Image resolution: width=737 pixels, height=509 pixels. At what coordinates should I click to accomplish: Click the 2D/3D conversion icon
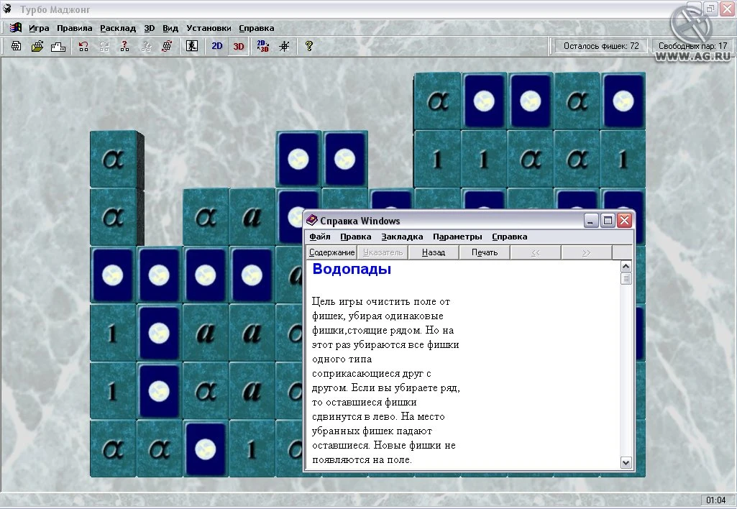(x=262, y=46)
